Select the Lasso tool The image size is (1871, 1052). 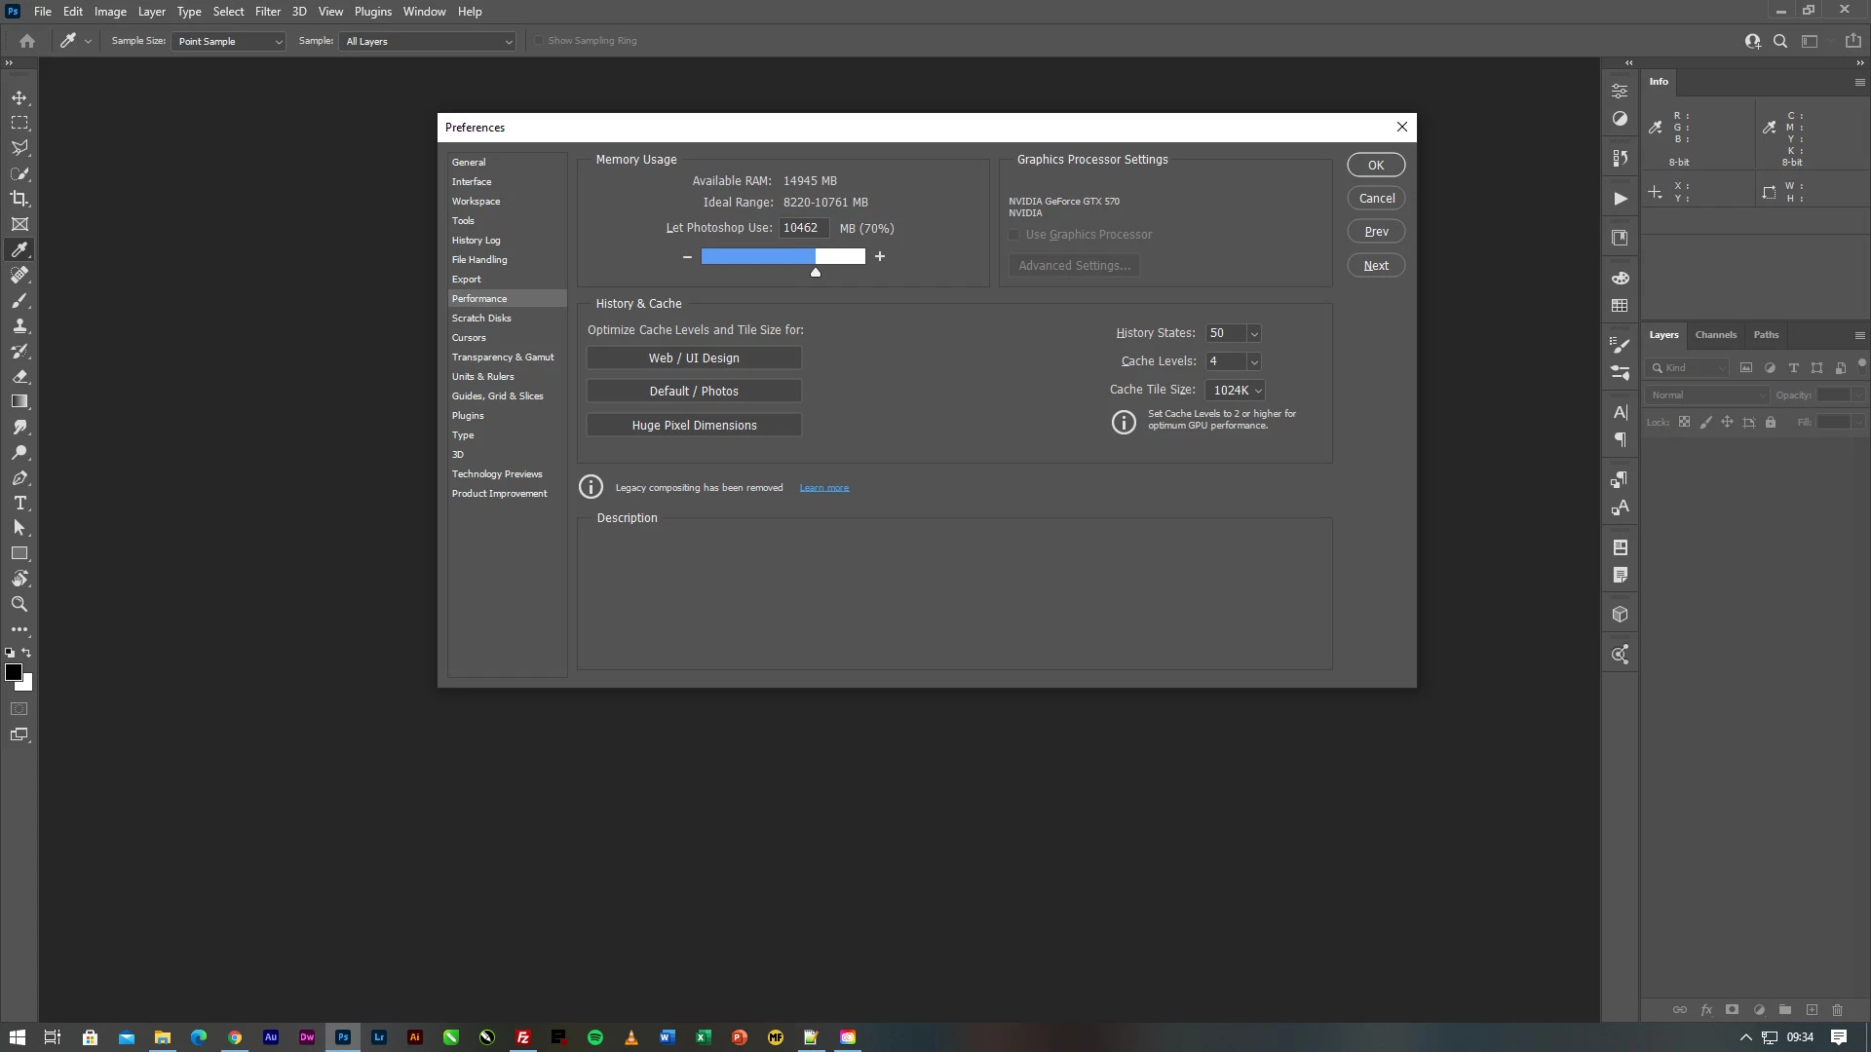coord(19,148)
